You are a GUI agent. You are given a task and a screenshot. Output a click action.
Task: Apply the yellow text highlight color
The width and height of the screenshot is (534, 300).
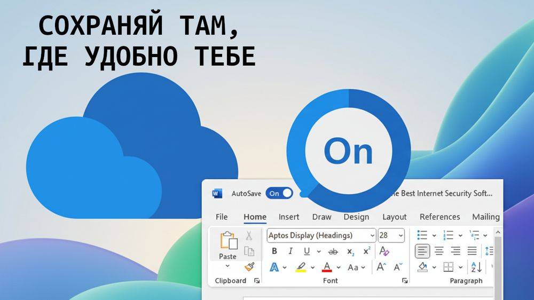click(301, 267)
